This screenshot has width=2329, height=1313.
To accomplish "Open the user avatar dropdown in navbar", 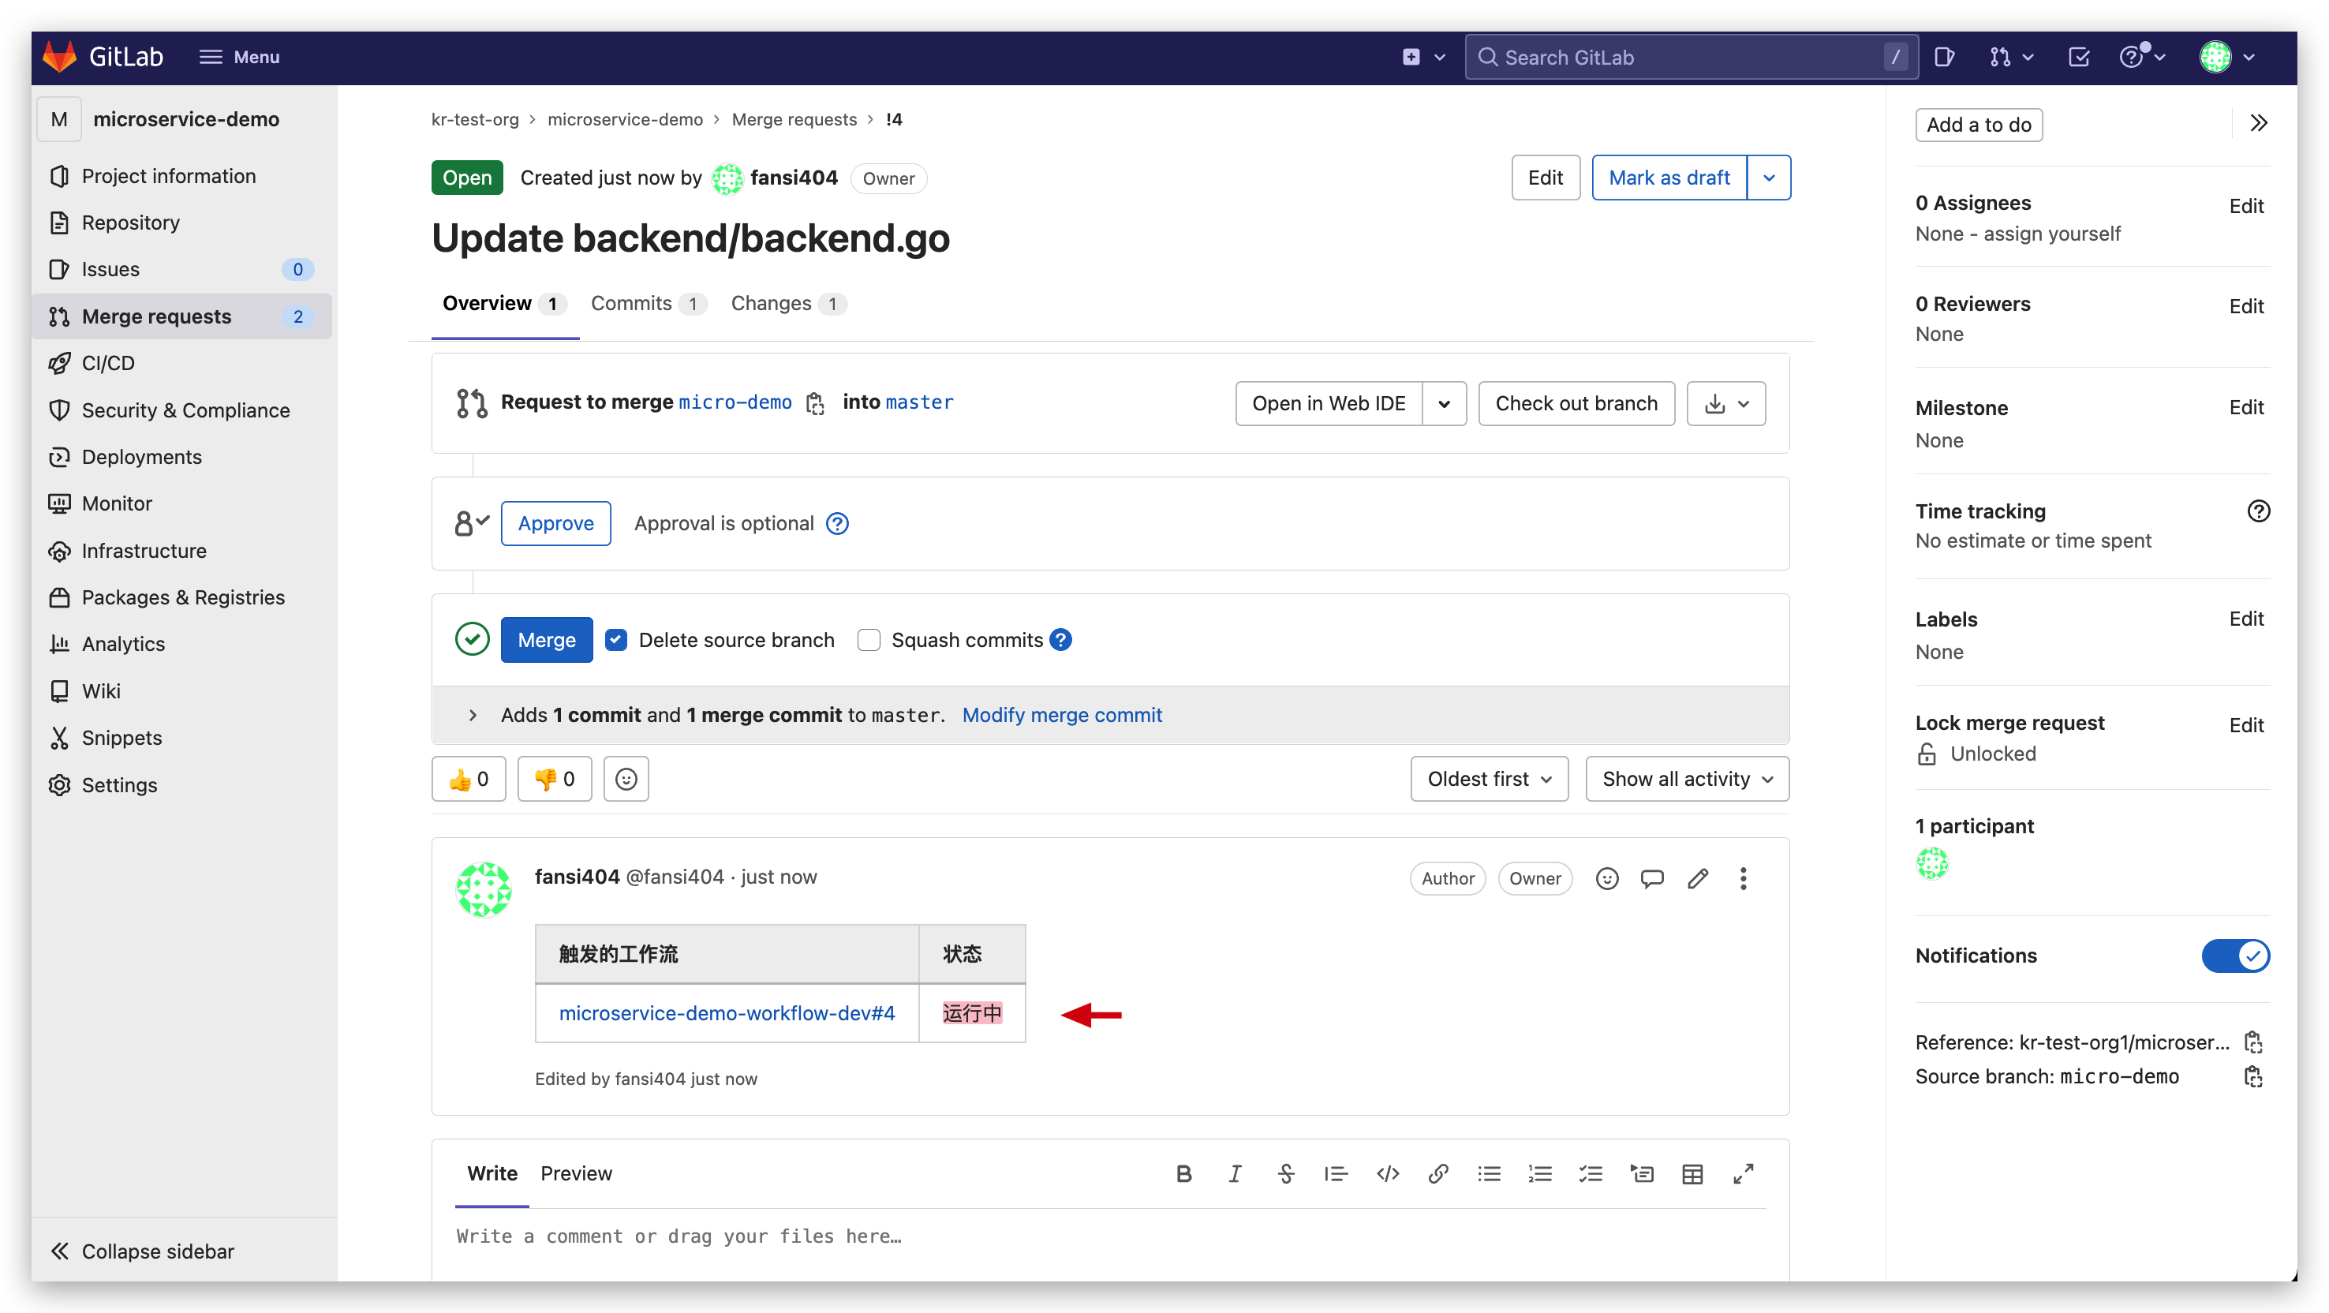I will tap(2227, 57).
